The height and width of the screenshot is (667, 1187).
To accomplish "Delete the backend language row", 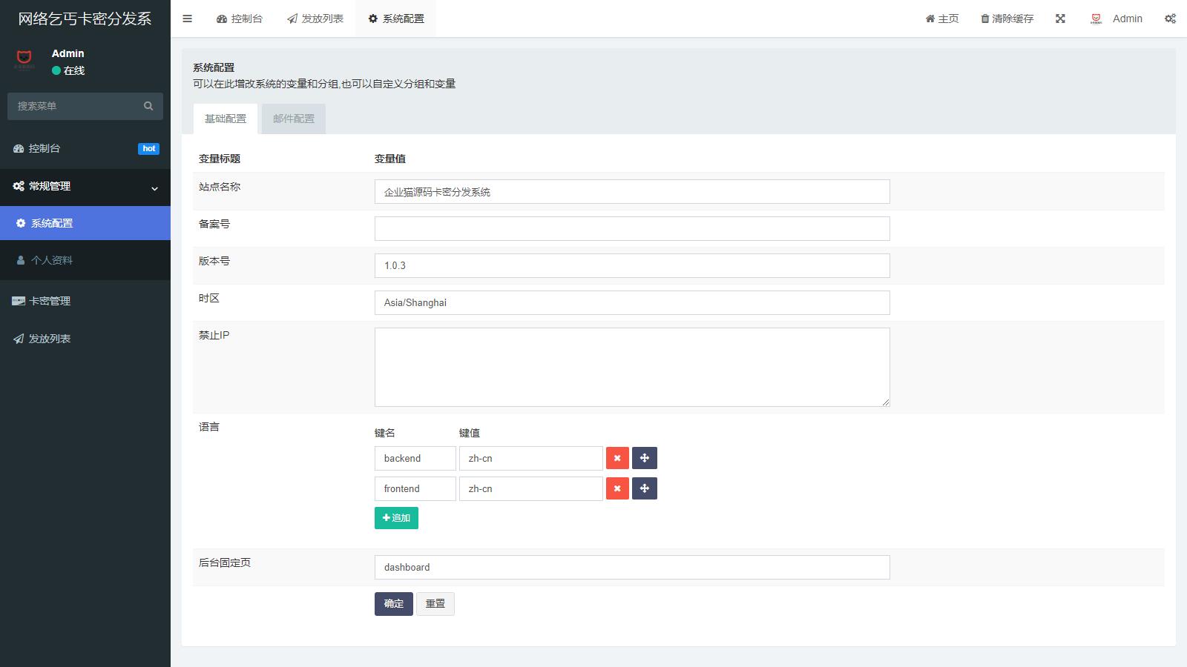I will pos(617,458).
